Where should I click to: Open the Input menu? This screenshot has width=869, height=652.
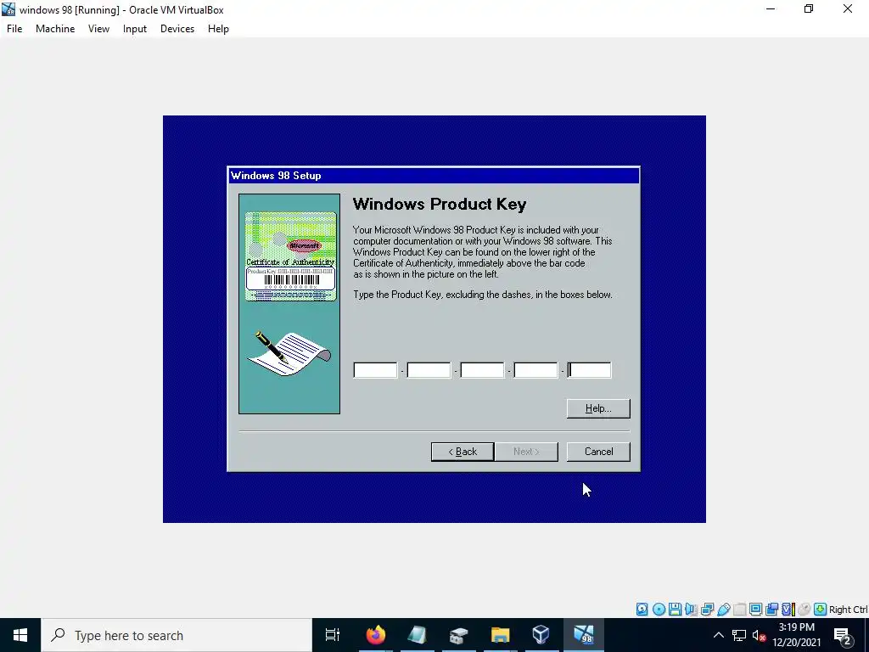[135, 29]
